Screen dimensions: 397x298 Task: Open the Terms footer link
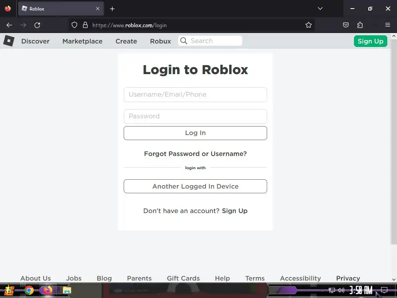click(255, 278)
